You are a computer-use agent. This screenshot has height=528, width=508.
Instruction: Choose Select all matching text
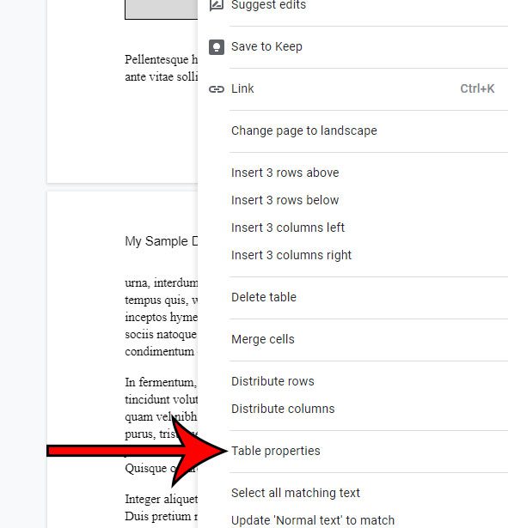[296, 493]
